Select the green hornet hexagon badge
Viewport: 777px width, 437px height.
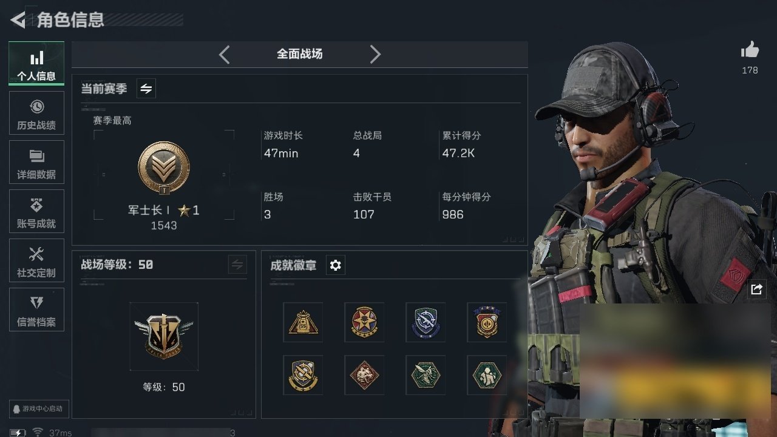coord(426,375)
